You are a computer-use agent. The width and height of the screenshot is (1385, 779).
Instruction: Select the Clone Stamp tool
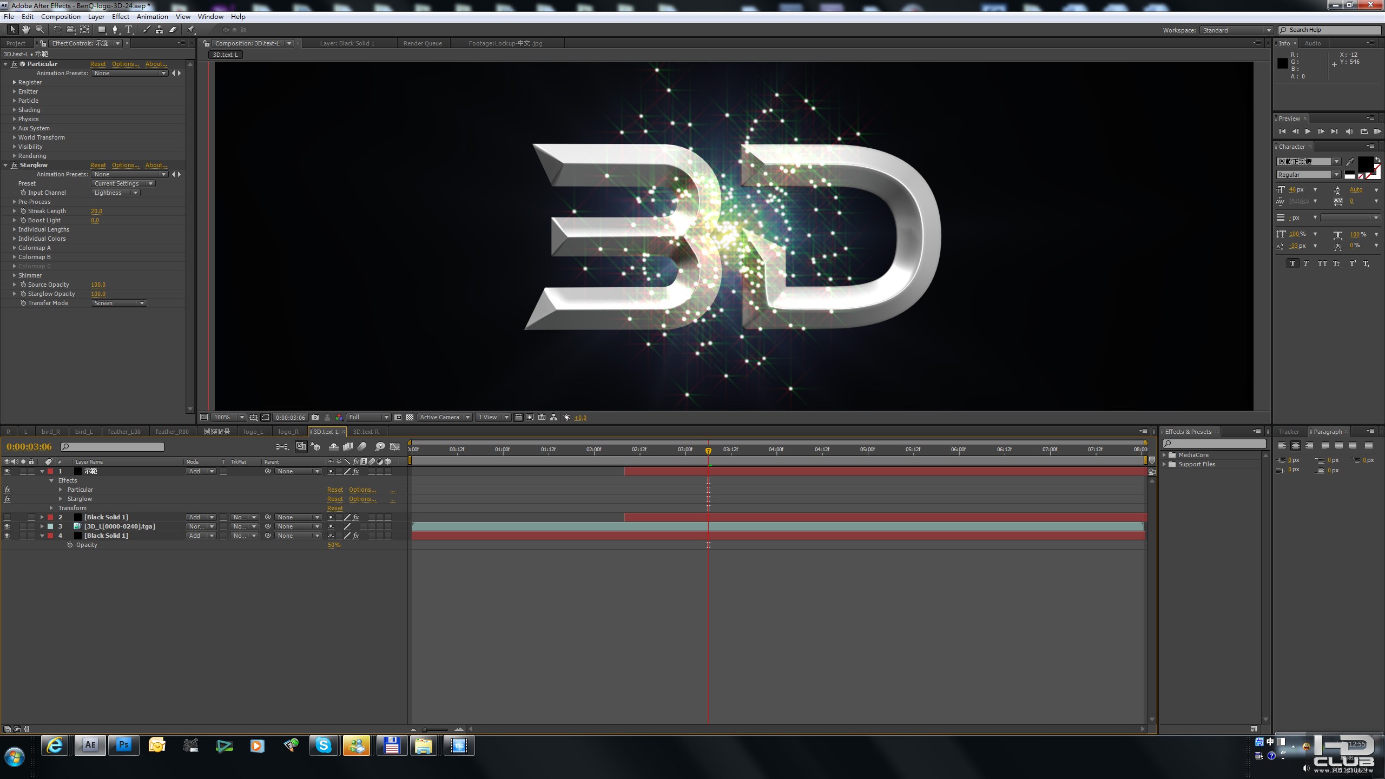point(159,30)
